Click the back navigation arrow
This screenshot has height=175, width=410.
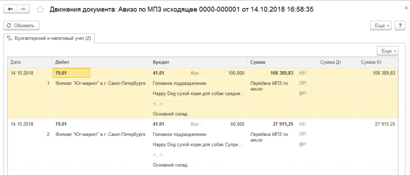10,9
